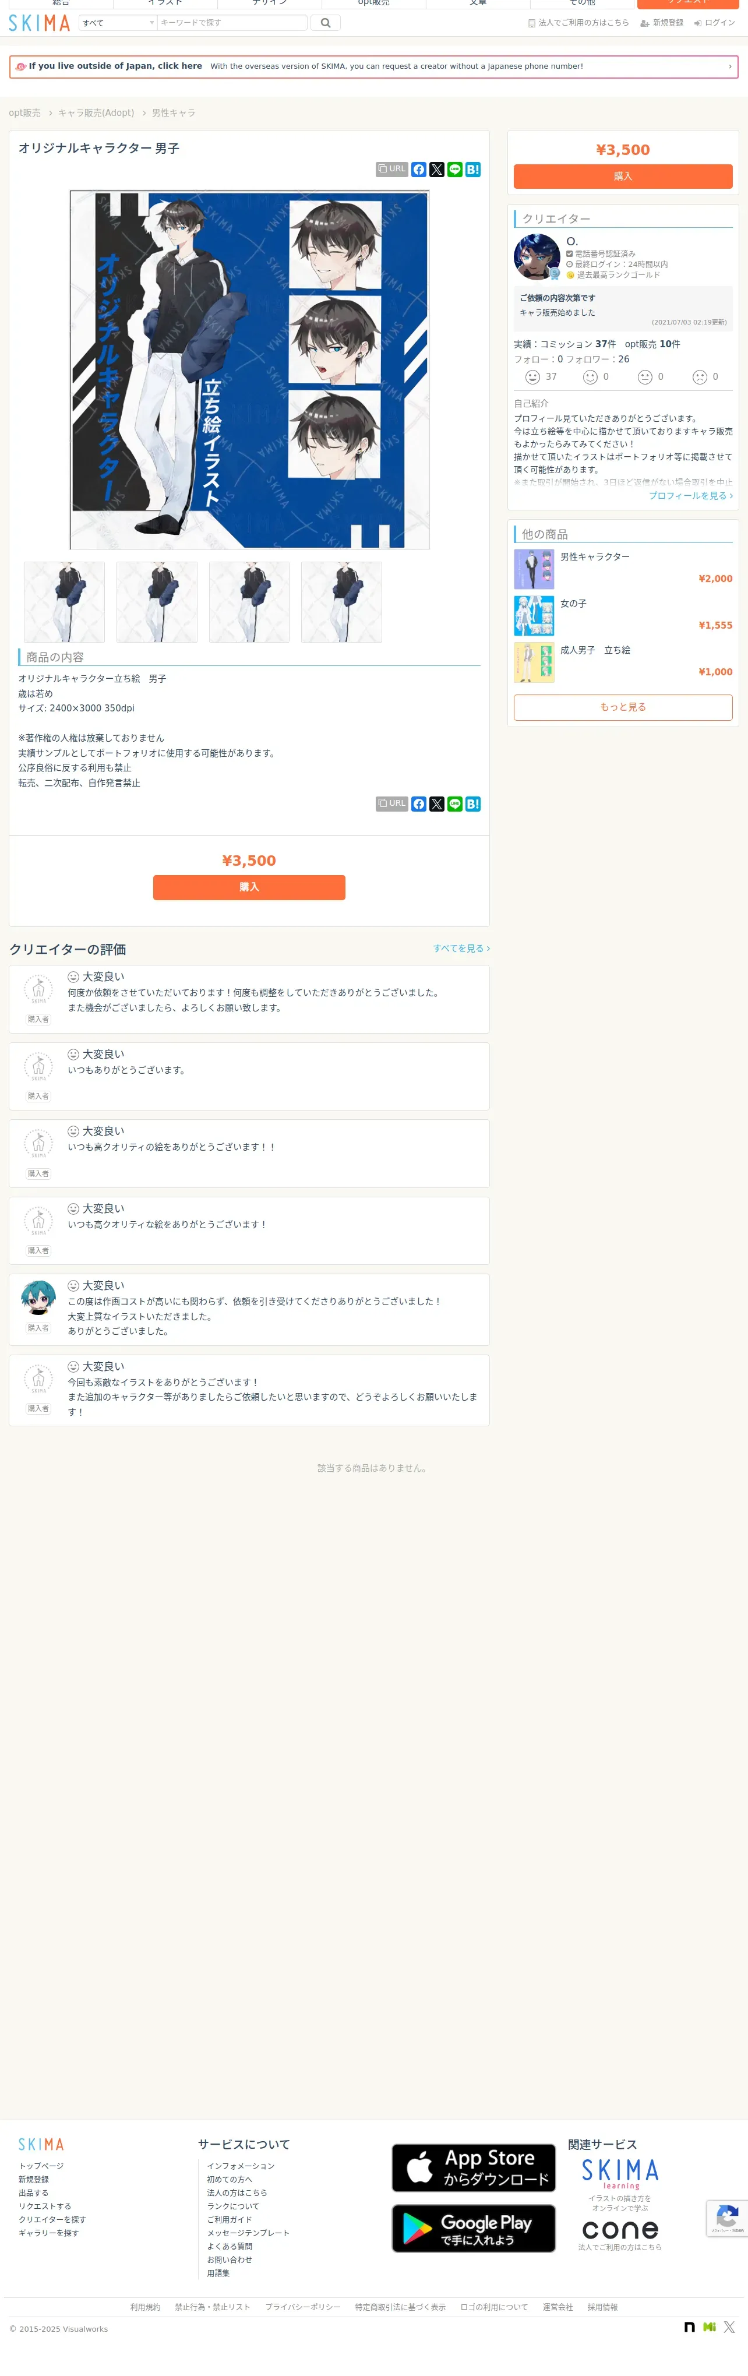Open すべてを見る in reviews section
Screen dimensions: 748x2376
pos(461,948)
